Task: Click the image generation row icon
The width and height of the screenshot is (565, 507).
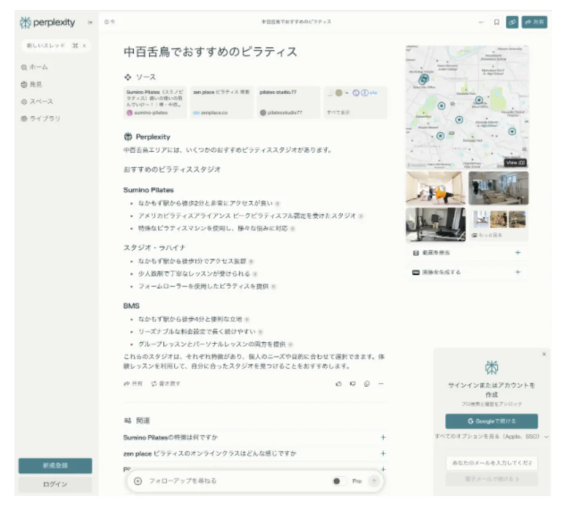Action: (416, 272)
